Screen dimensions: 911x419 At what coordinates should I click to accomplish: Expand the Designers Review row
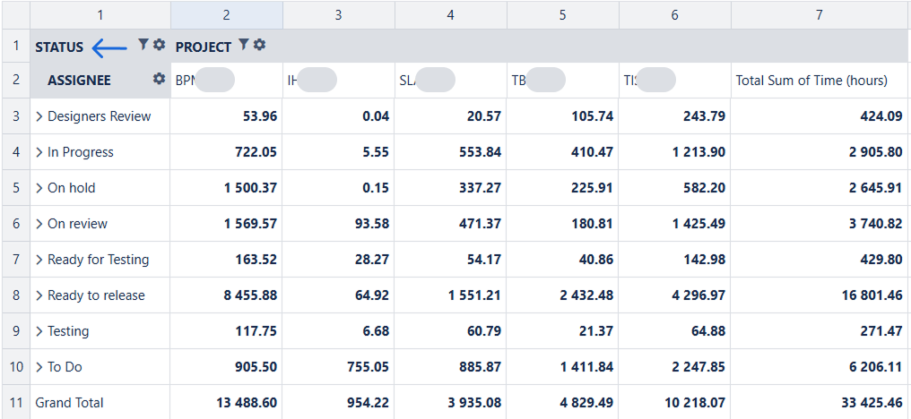coord(39,116)
